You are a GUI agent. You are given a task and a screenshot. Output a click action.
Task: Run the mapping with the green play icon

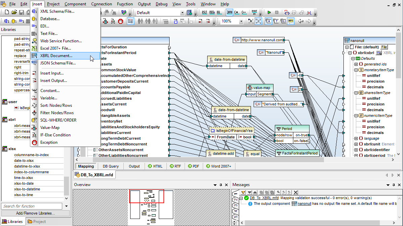[x=269, y=12]
